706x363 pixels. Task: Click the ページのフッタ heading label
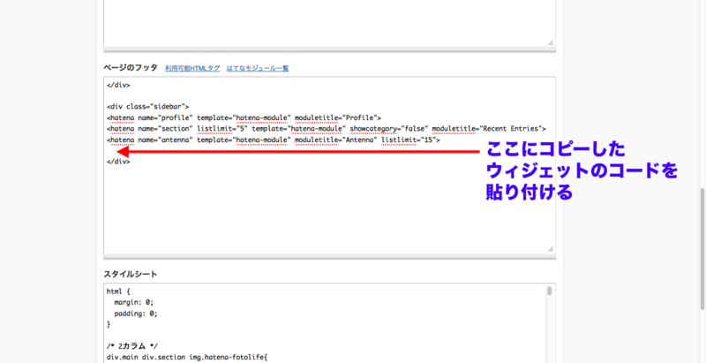(x=130, y=68)
